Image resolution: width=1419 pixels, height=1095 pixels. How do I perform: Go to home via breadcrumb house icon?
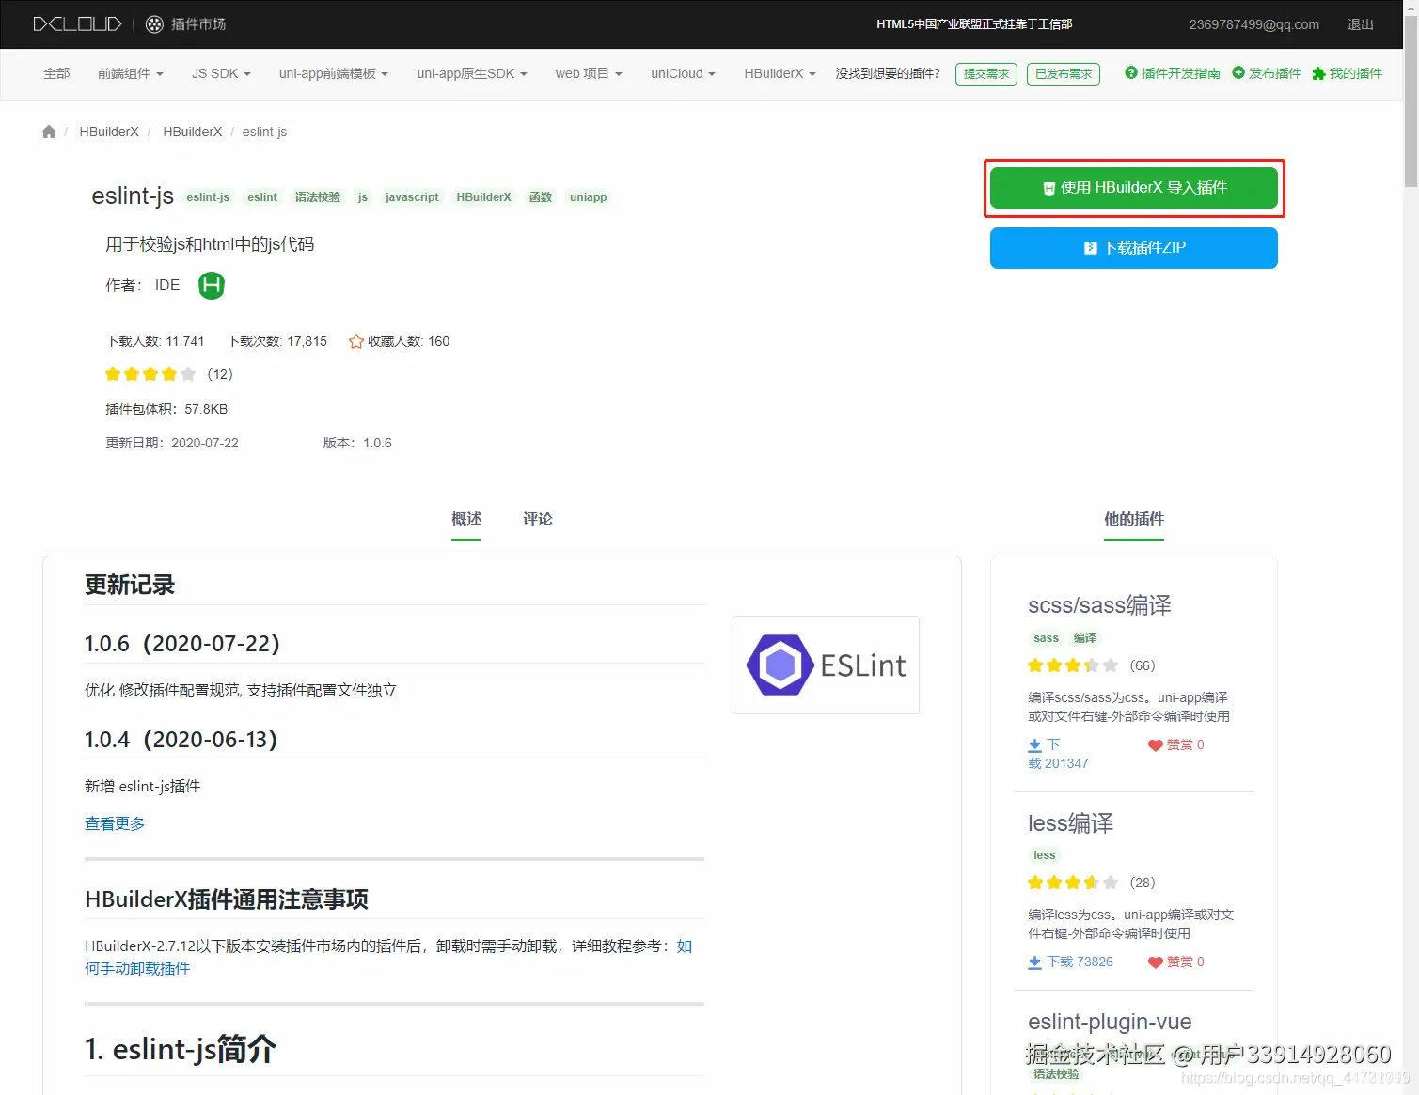pyautogui.click(x=49, y=132)
